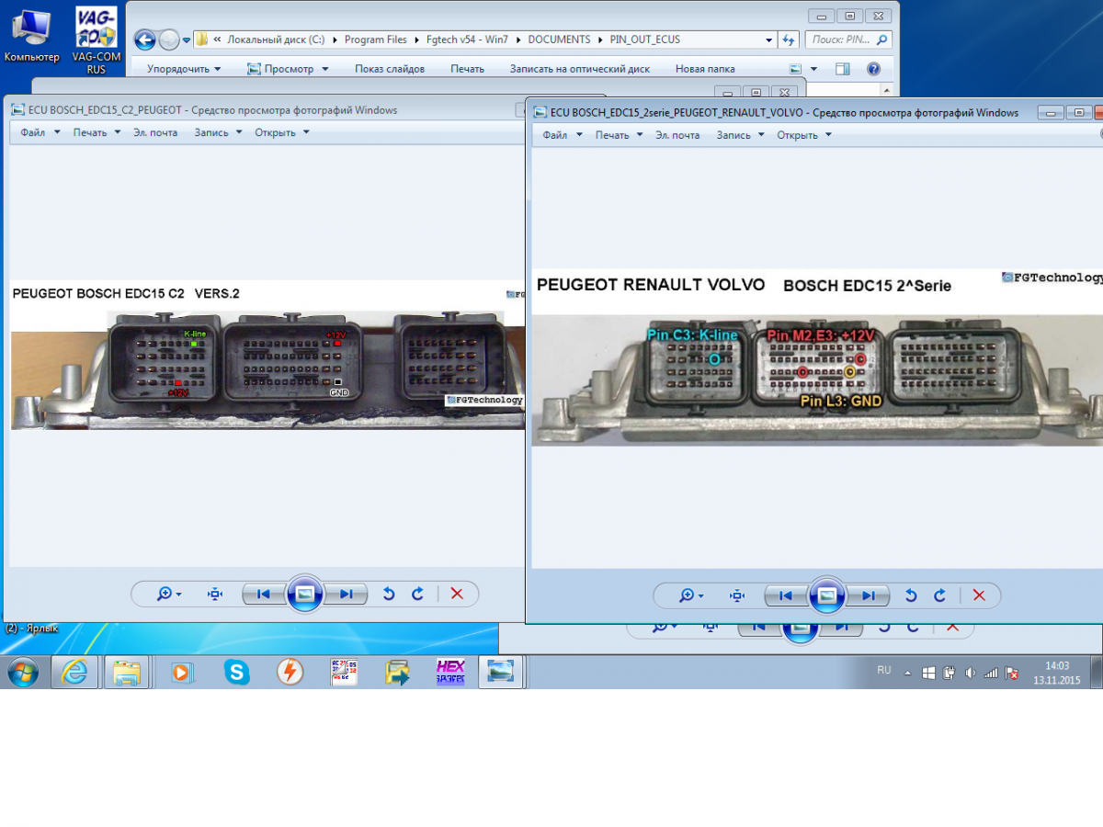Zoom control in the PEUGEOT_RENAULT_VOLVO viewer

click(691, 595)
